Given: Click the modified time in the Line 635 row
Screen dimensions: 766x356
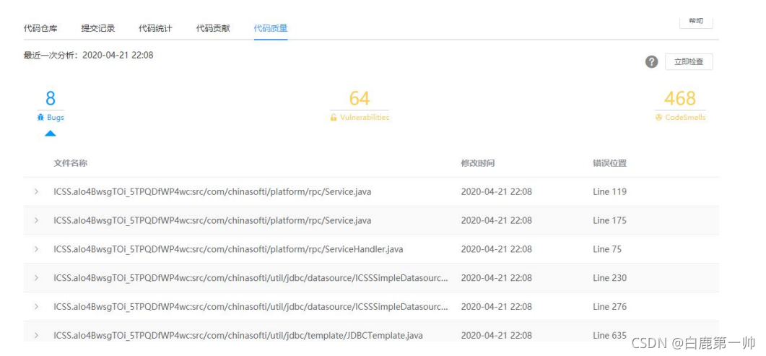Looking at the screenshot, I should click(496, 336).
